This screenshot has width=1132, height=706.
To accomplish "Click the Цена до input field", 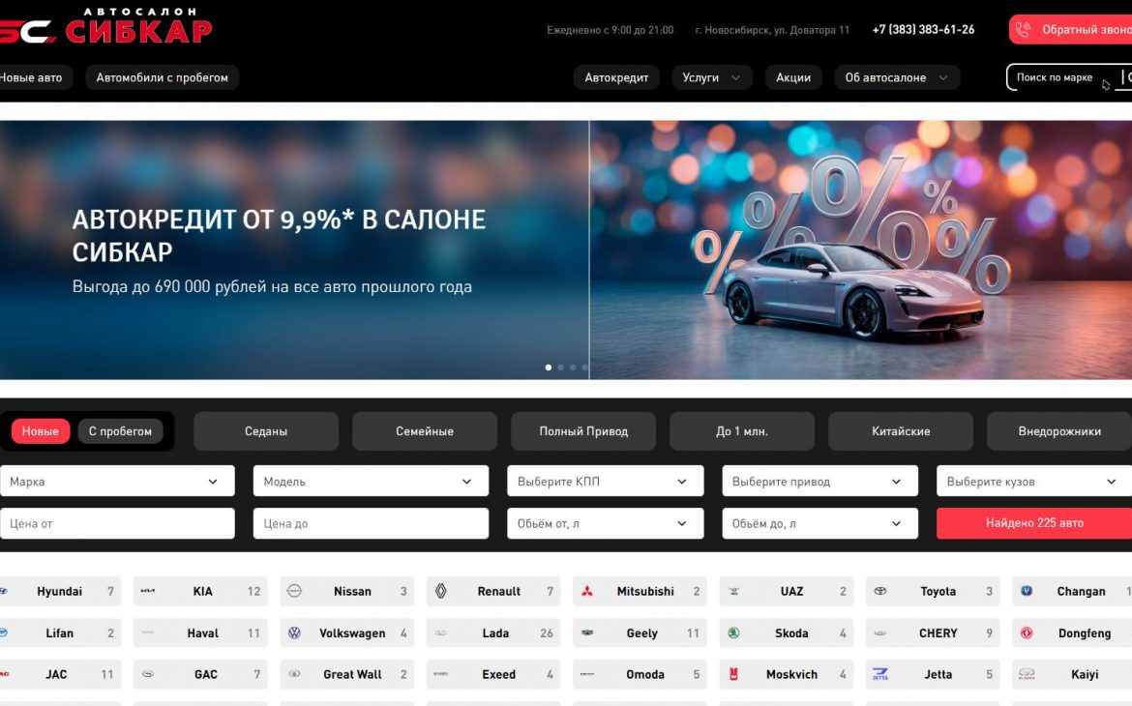I will (371, 523).
